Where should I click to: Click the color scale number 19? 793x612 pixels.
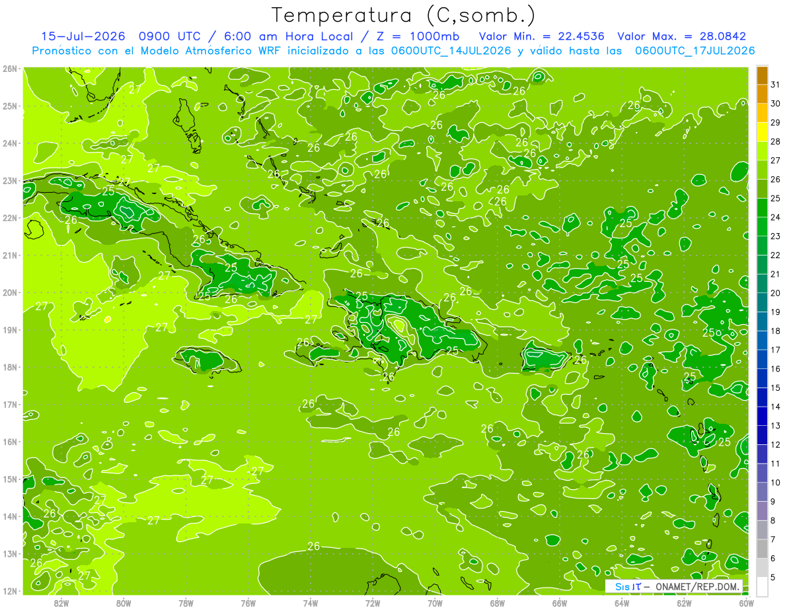coord(776,312)
